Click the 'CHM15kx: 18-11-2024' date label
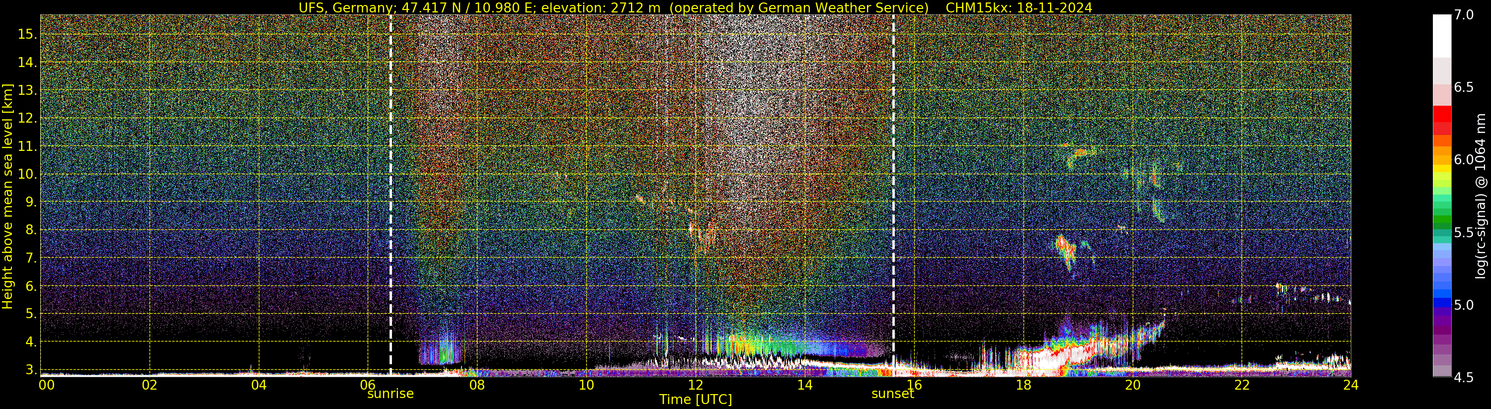This screenshot has height=409, width=1491. (1019, 7)
